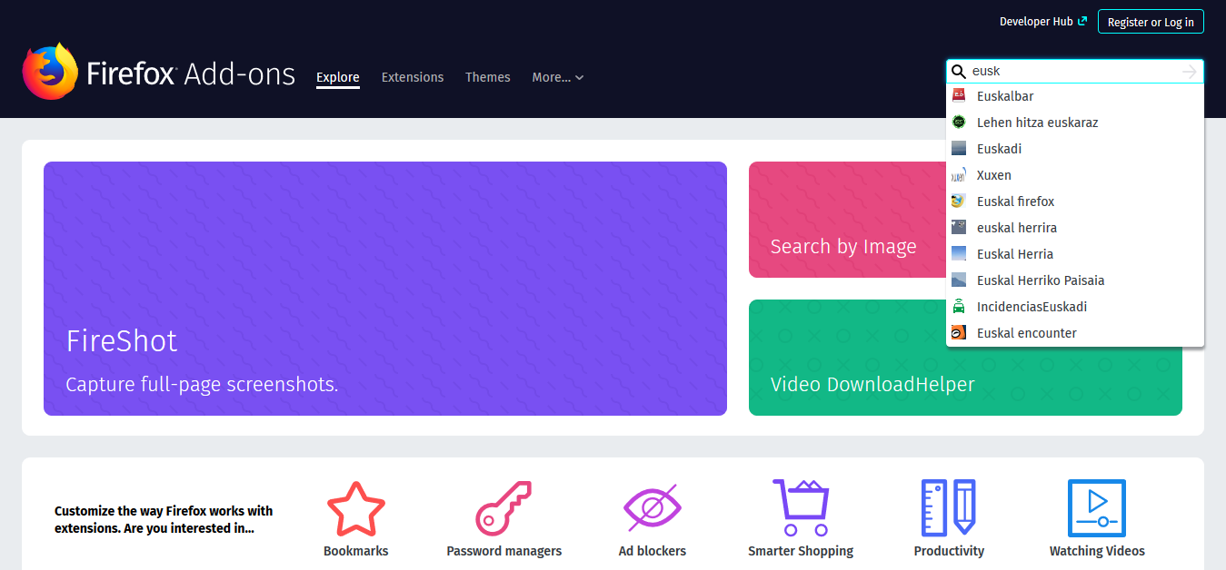This screenshot has height=570, width=1226.
Task: Select the Explore navigation tab
Action: tap(338, 77)
